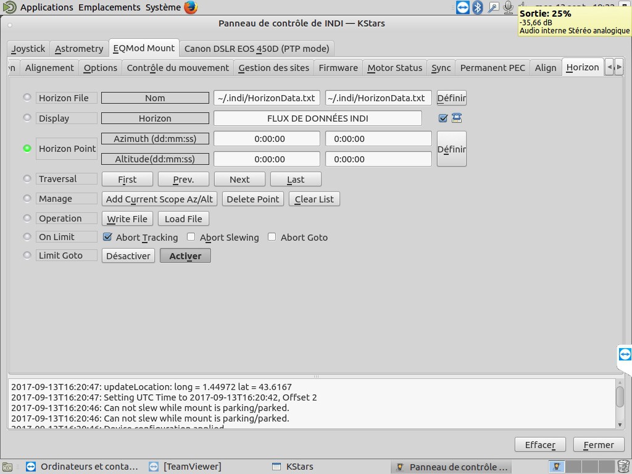Click log scrollbar down arrow
The image size is (632, 474).
[620, 425]
